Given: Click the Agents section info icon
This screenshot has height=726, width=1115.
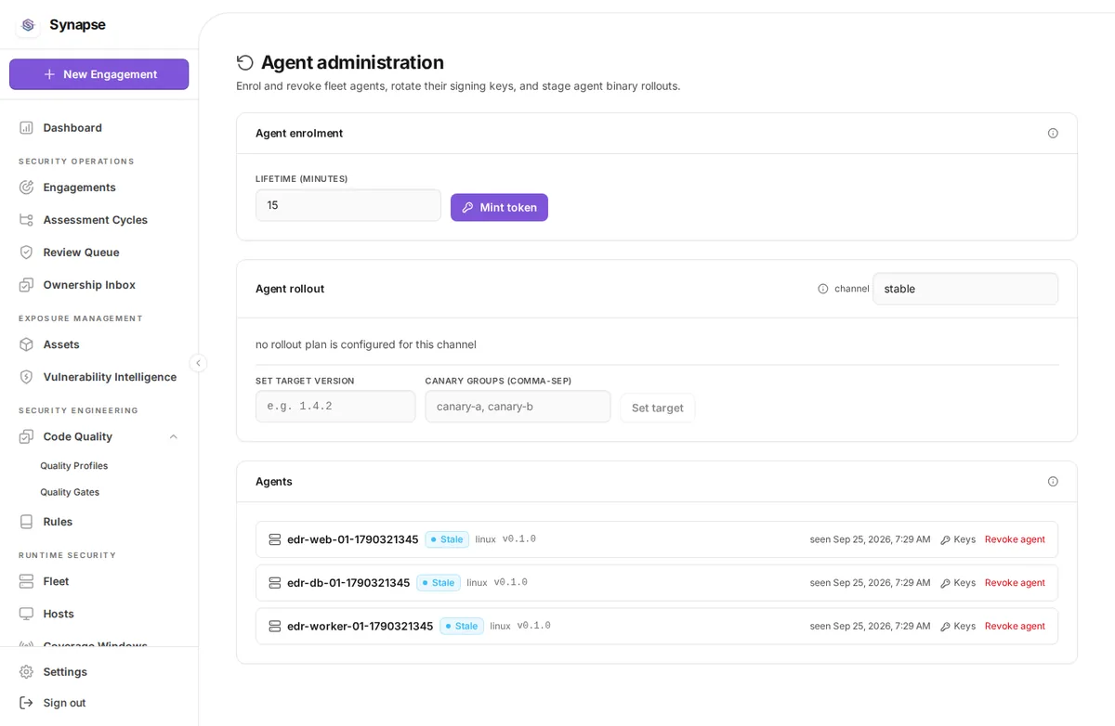Looking at the screenshot, I should (x=1053, y=481).
